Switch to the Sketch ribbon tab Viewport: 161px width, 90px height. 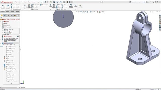(7, 11)
